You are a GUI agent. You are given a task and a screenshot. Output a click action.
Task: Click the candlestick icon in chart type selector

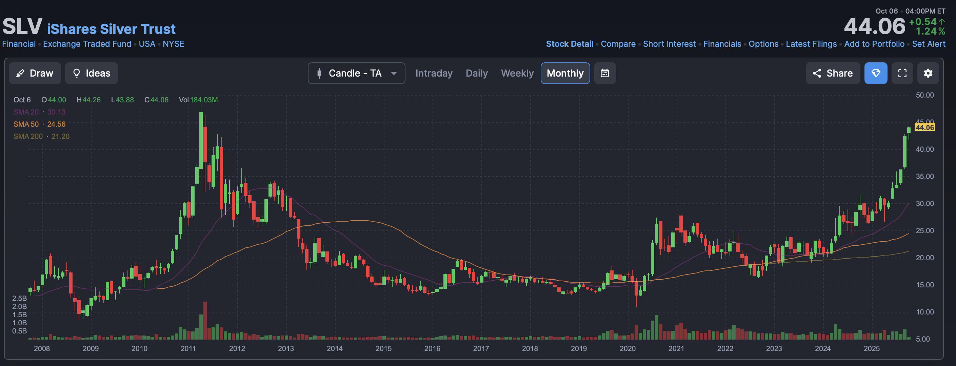[319, 73]
